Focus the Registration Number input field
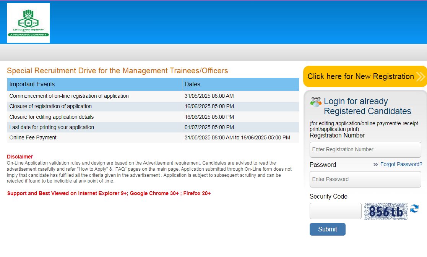The width and height of the screenshot is (427, 257). point(365,150)
